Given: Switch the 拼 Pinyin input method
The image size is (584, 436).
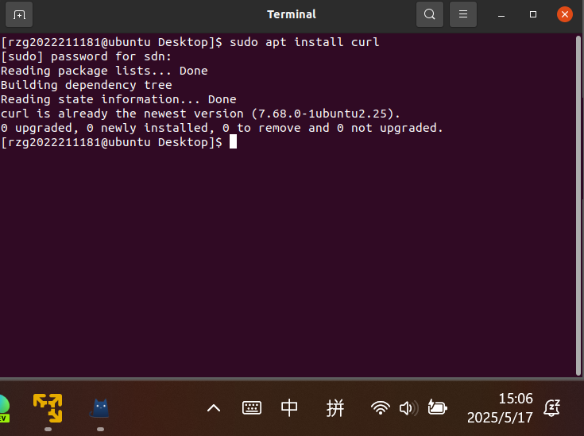Looking at the screenshot, I should 335,408.
